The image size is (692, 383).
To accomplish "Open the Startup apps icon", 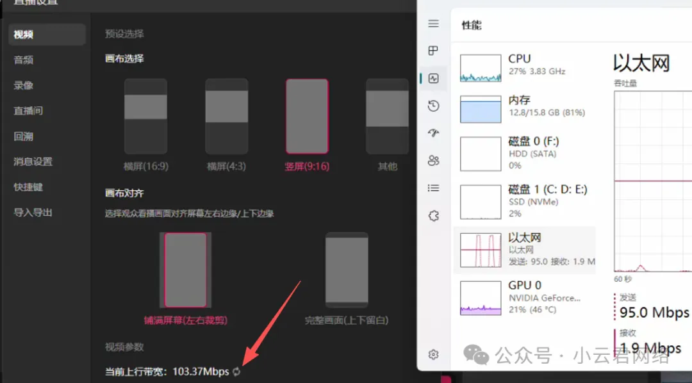I will tap(434, 133).
